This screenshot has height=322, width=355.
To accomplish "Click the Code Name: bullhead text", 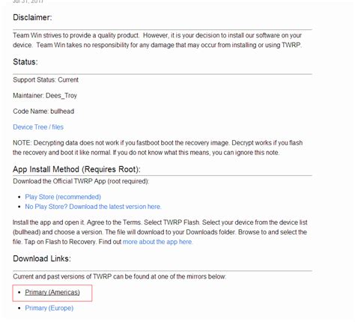I will click(x=43, y=112).
